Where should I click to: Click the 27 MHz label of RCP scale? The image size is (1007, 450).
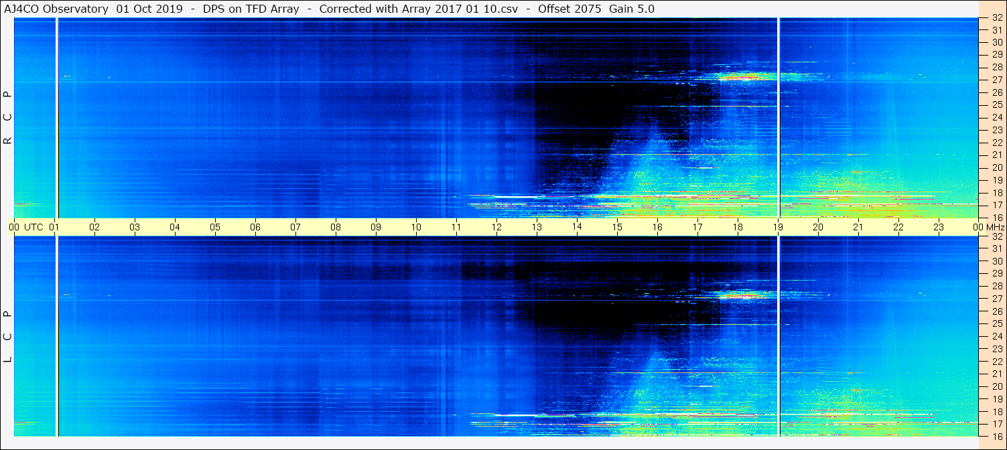pyautogui.click(x=997, y=80)
